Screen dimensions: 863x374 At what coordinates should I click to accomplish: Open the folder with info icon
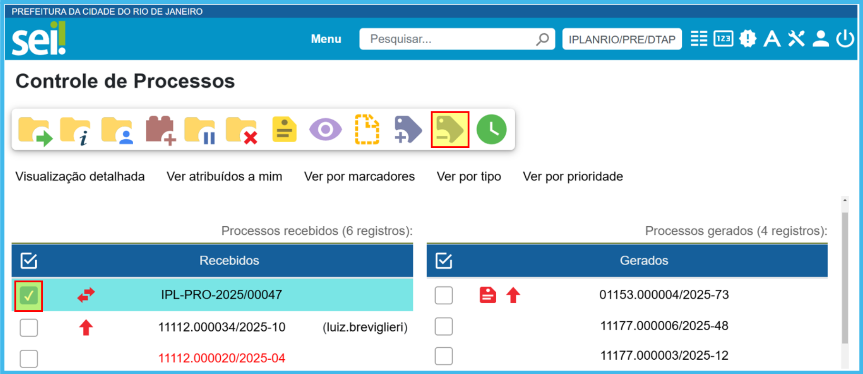pyautogui.click(x=75, y=130)
